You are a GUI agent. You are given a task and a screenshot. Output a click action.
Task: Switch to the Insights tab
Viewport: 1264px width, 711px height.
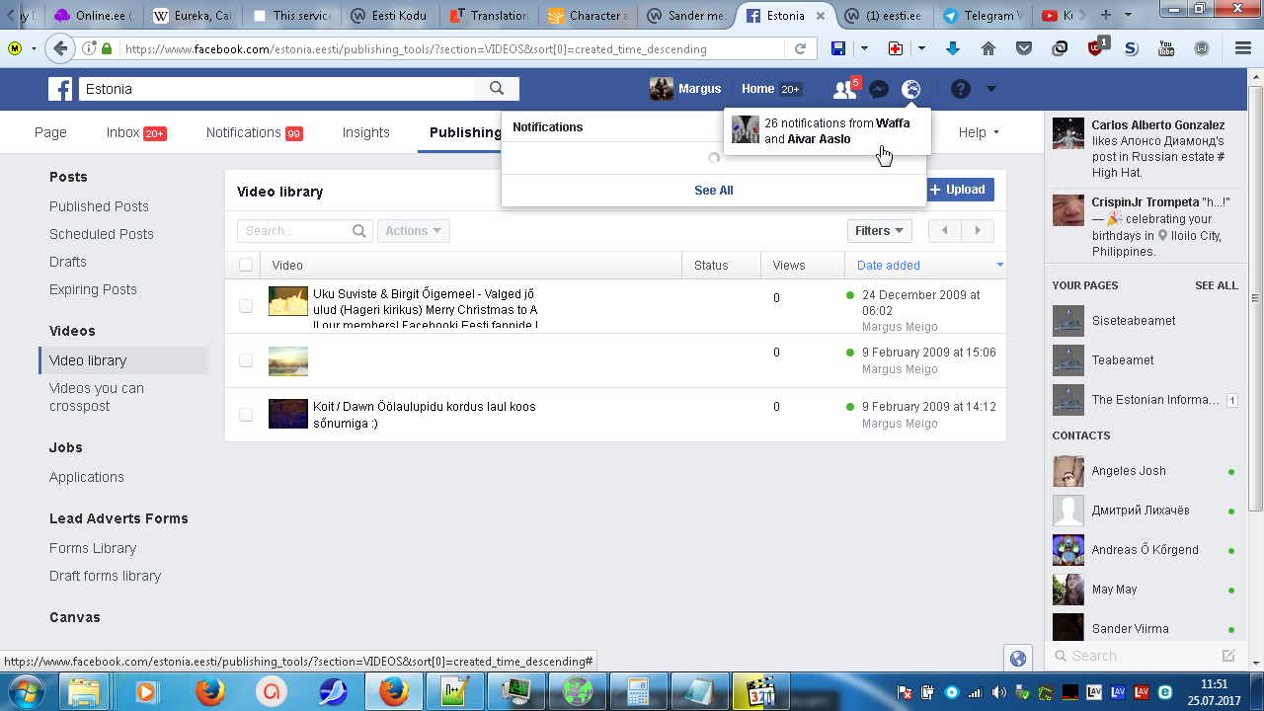pos(366,132)
